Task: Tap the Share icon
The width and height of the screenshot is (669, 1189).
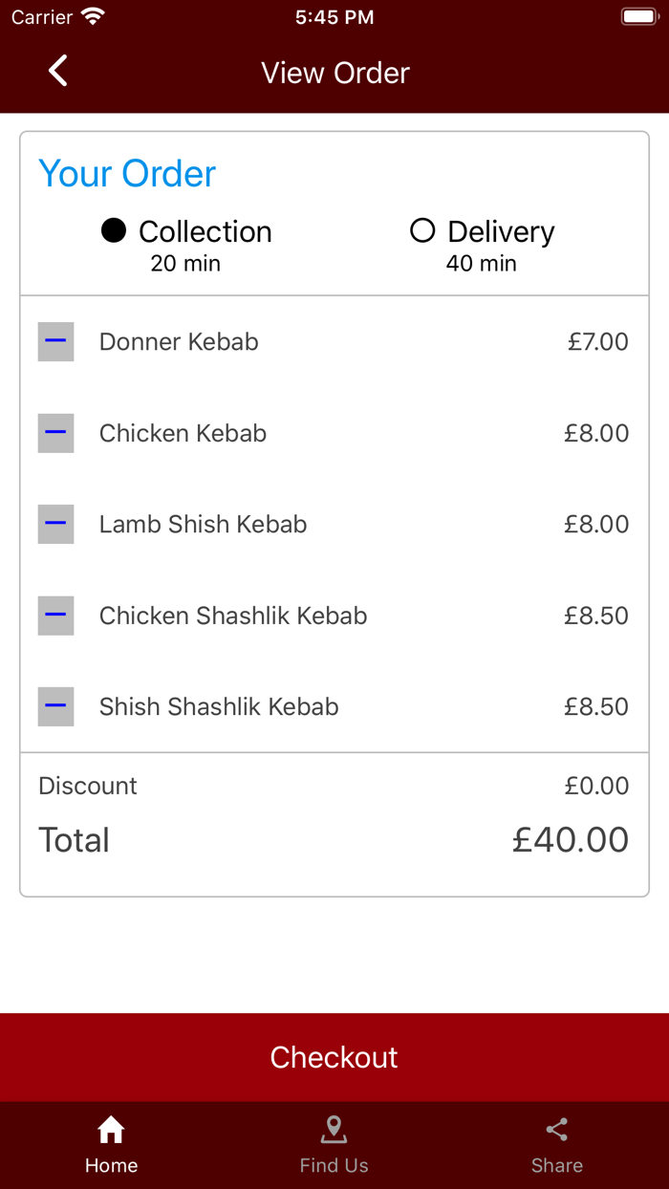Action: [557, 1130]
